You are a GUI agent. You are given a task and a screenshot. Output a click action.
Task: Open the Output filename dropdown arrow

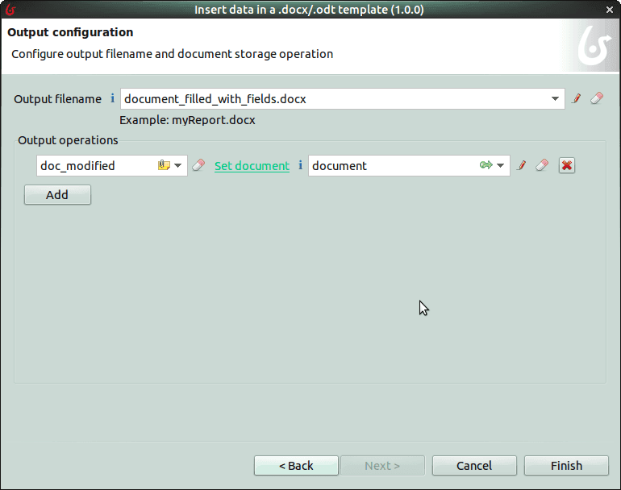(x=555, y=98)
